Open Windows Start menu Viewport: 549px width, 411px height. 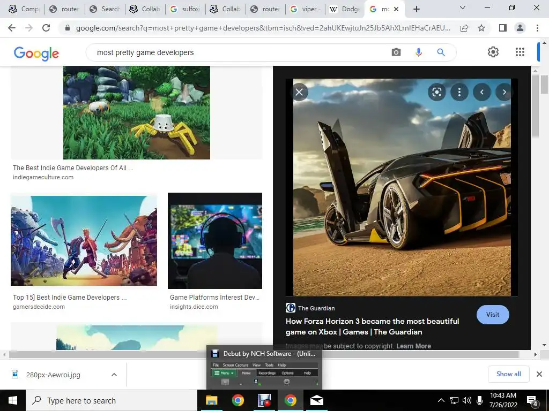pos(13,400)
